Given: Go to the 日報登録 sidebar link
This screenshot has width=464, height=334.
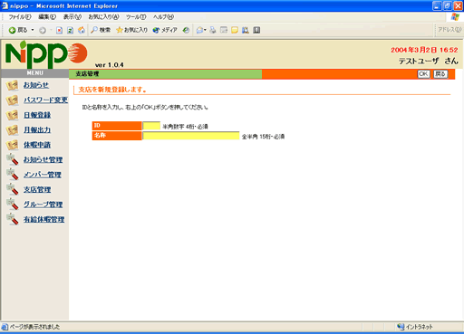Looking at the screenshot, I should (x=37, y=115).
